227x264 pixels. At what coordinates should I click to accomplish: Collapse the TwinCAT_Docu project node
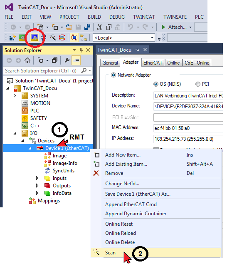click(x=7, y=88)
